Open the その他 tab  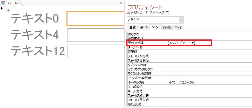click(x=167, y=28)
